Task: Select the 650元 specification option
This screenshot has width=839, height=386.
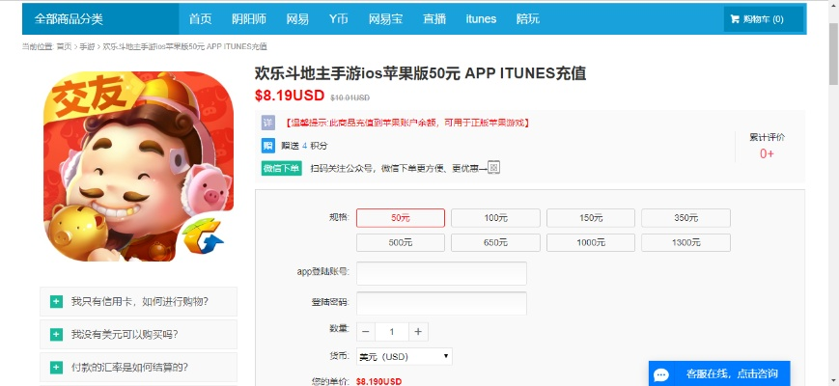Action: [x=495, y=243]
